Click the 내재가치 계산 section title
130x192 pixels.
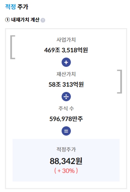pyautogui.click(x=25, y=20)
